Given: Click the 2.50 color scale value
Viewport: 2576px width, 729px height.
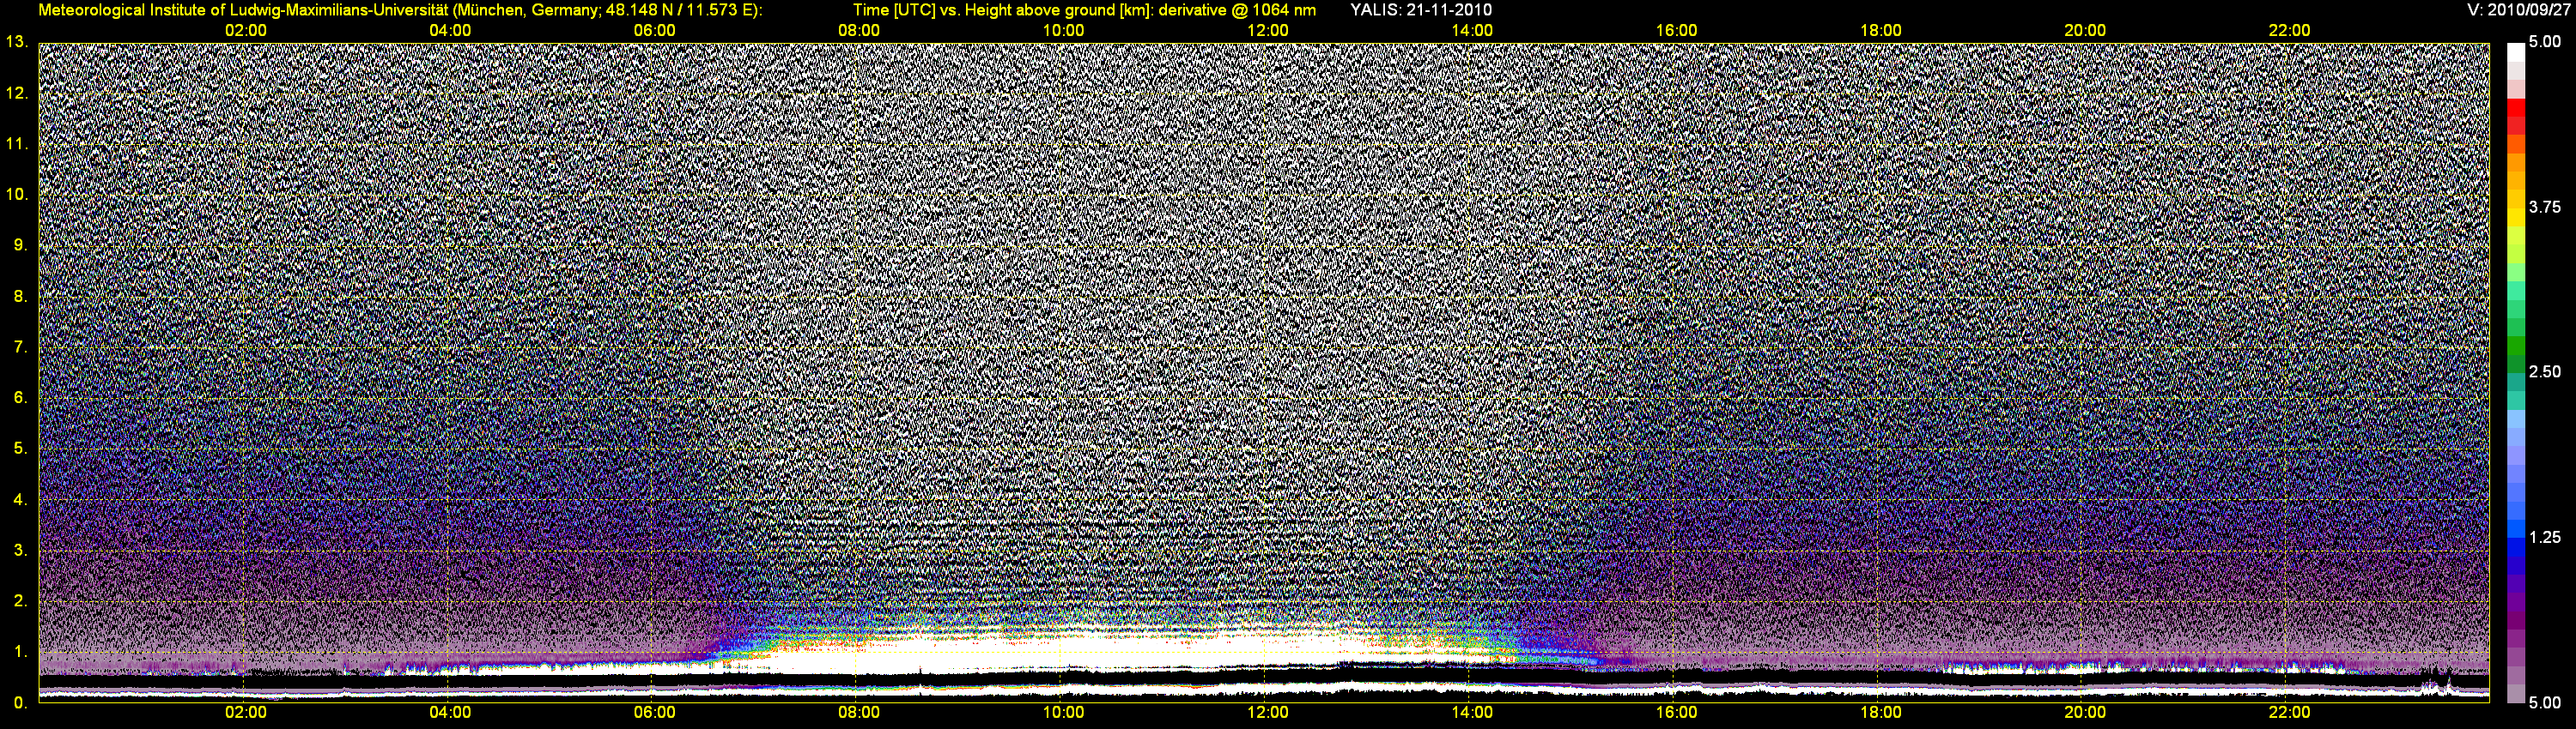Looking at the screenshot, I should (2545, 371).
